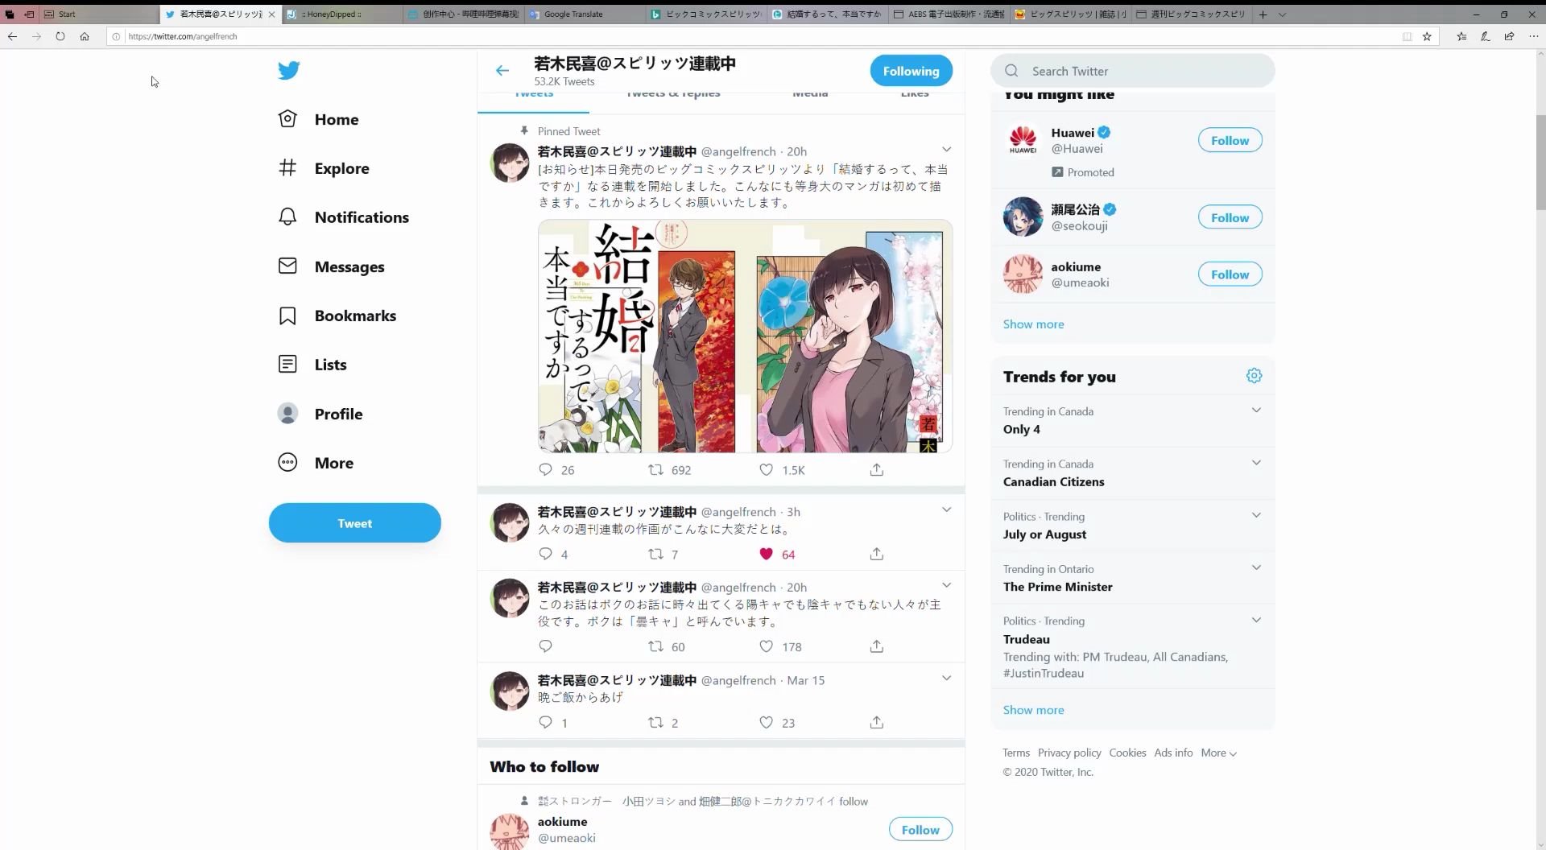Unlike the 3h tweet with 64 likes
The image size is (1546, 850).
pos(767,554)
